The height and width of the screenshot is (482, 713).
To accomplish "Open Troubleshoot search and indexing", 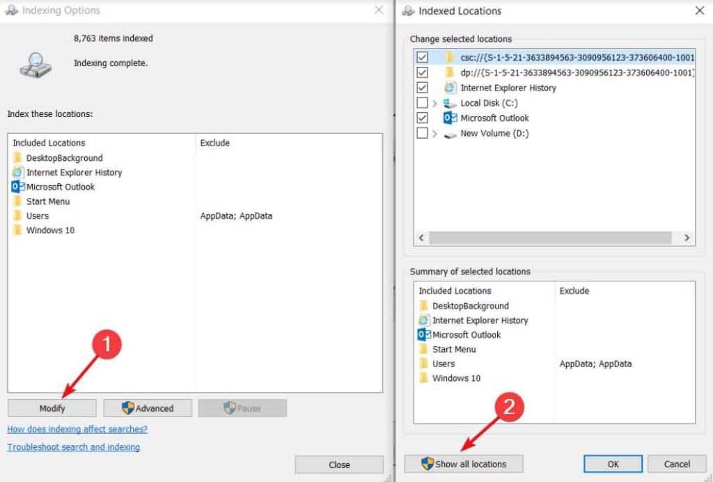I will [73, 447].
